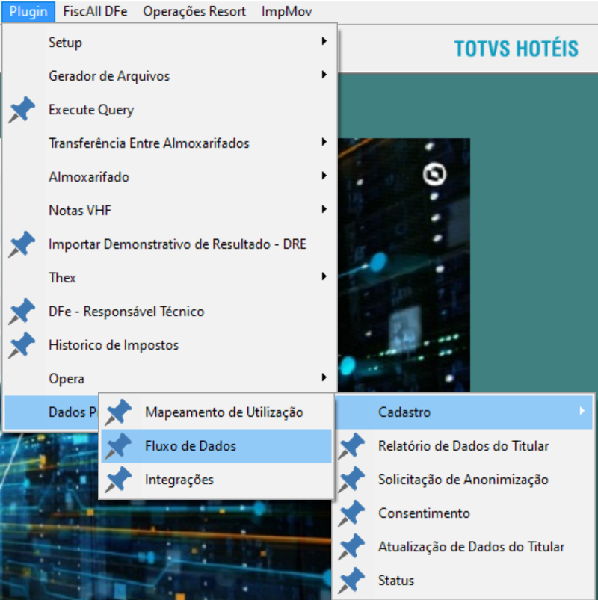The width and height of the screenshot is (598, 600).
Task: Choose Relatório de Dados do Titular
Action: (464, 446)
